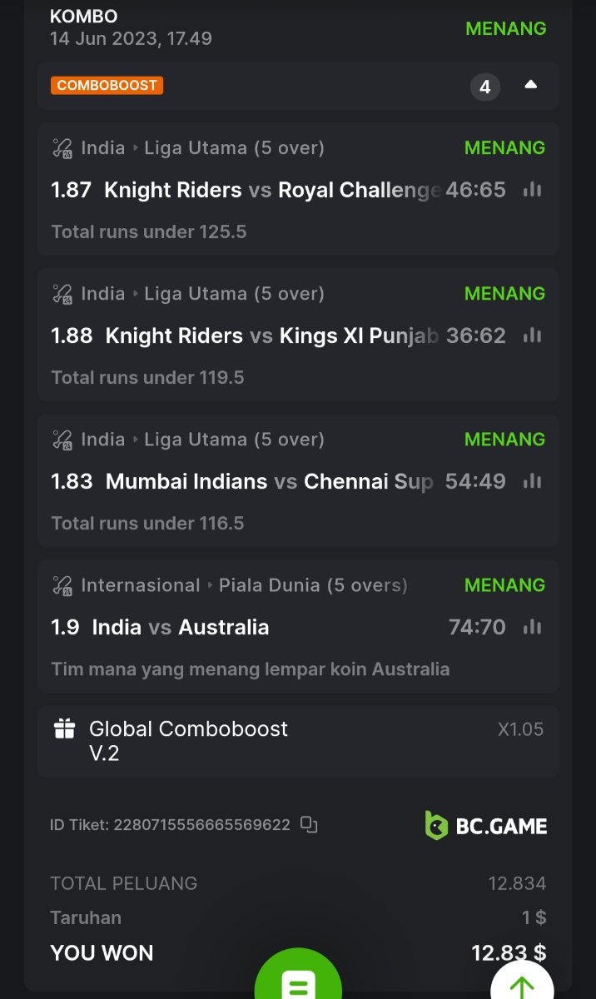Tap the ticket ID number text

point(201,825)
